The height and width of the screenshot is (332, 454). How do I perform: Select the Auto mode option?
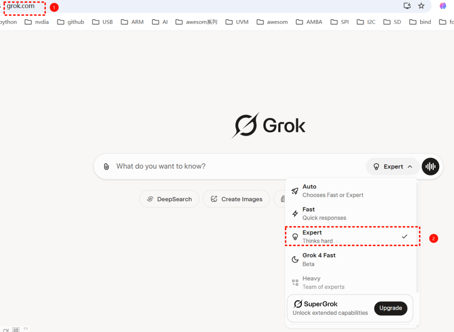coord(350,191)
